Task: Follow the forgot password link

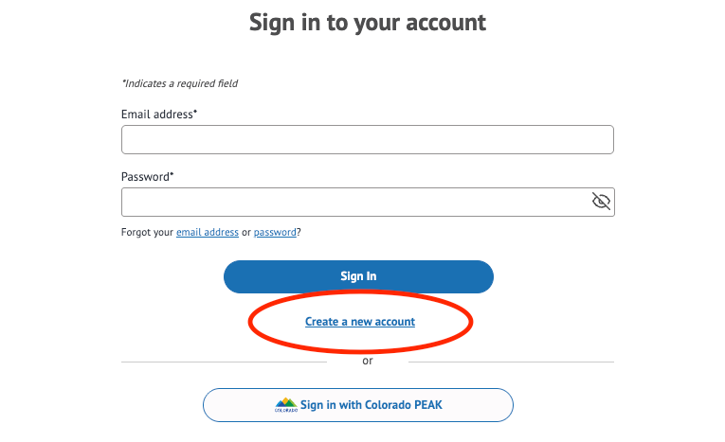Action: click(276, 232)
